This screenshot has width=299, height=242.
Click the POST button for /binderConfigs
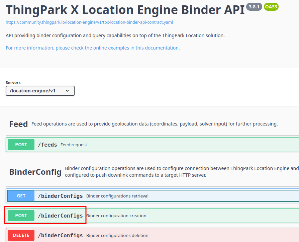coord(21,216)
